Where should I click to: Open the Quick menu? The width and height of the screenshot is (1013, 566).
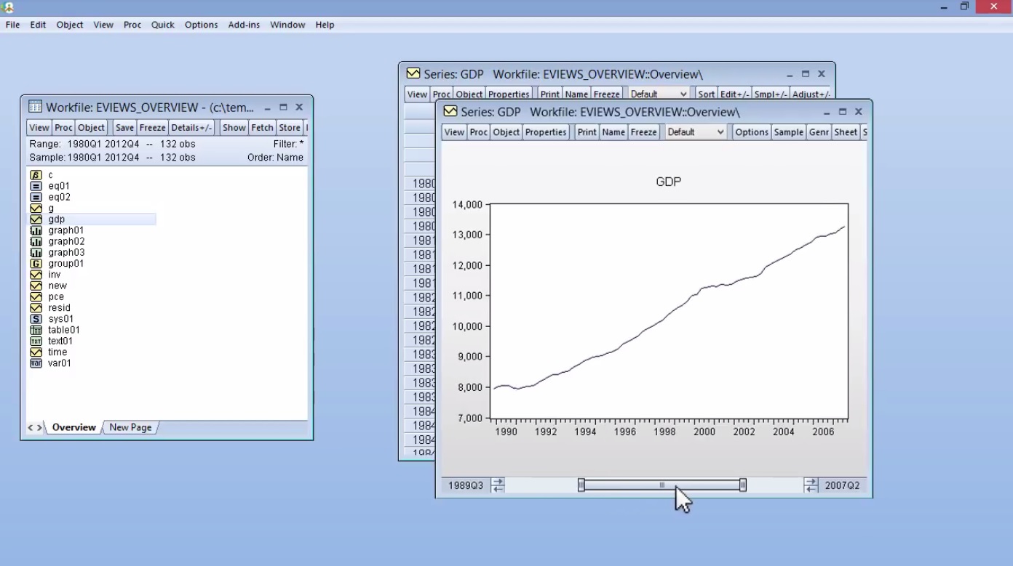[163, 25]
